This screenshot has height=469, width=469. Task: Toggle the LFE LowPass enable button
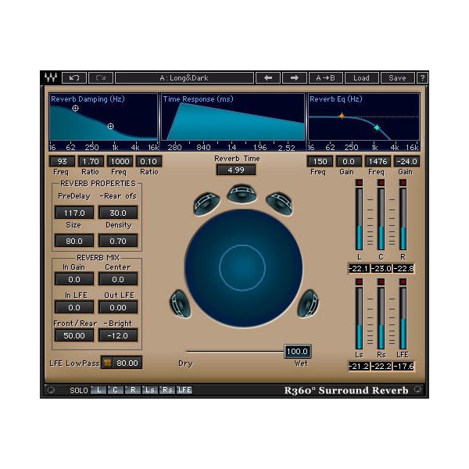(x=107, y=363)
